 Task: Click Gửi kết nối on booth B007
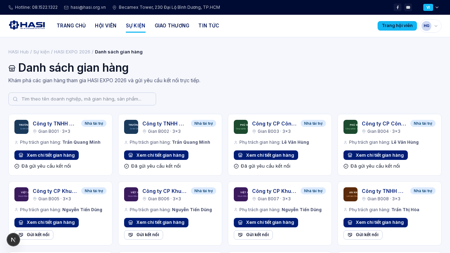(253, 235)
